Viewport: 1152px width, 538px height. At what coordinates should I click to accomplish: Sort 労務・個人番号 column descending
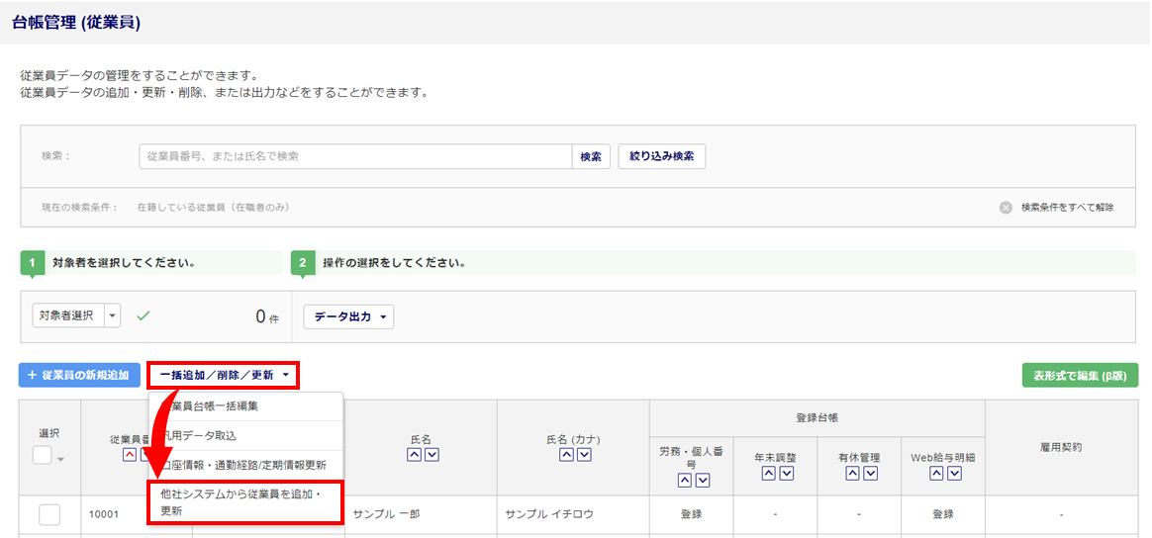pos(703,481)
